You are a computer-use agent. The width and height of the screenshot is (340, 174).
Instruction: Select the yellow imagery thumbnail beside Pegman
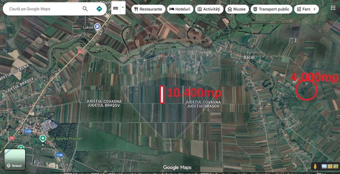click(x=330, y=166)
